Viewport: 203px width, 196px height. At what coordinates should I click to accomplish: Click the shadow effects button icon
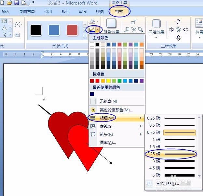(x=111, y=23)
